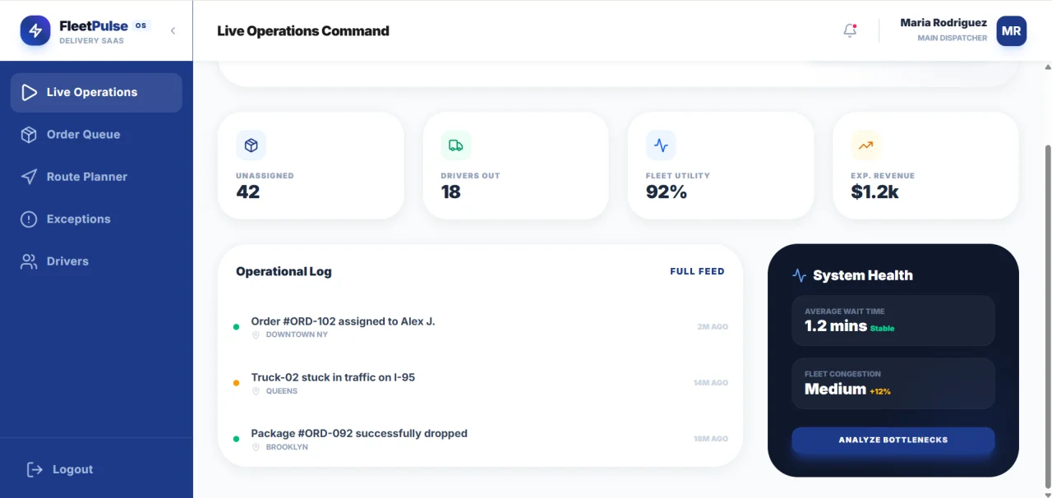Open the notifications bell
This screenshot has width=1052, height=498.
pos(850,30)
